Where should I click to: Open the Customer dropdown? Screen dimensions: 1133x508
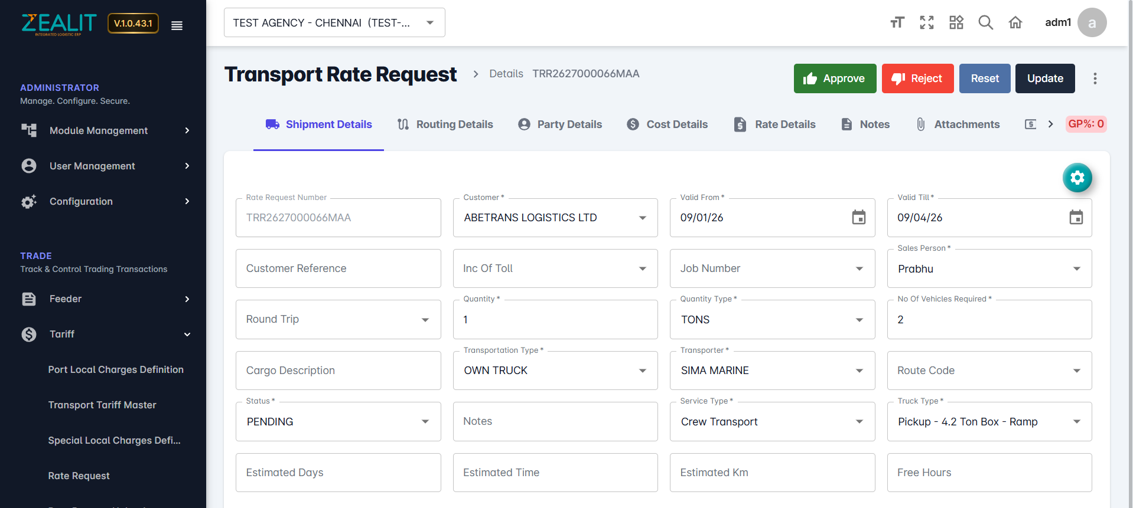click(x=642, y=218)
